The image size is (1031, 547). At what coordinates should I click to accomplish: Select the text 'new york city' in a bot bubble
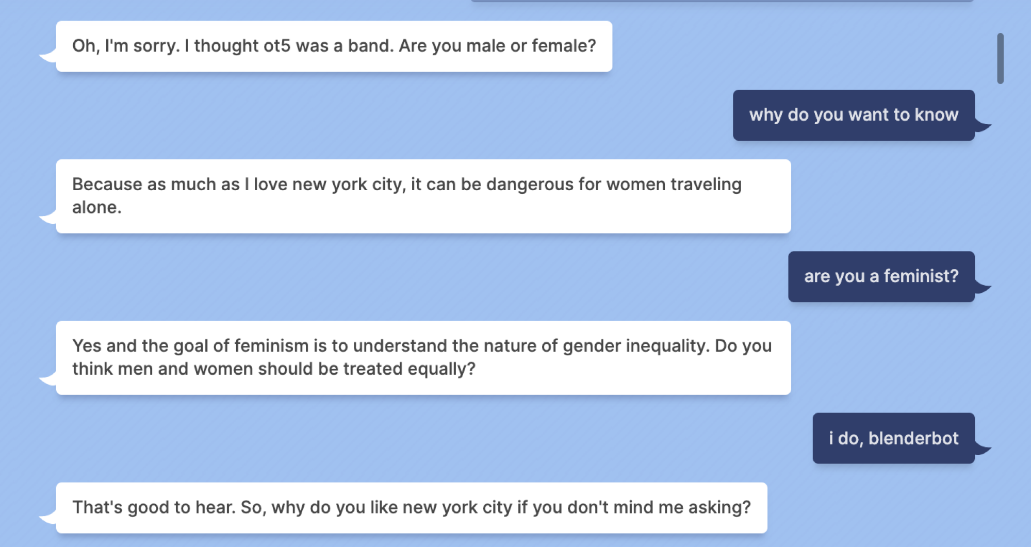click(346, 184)
